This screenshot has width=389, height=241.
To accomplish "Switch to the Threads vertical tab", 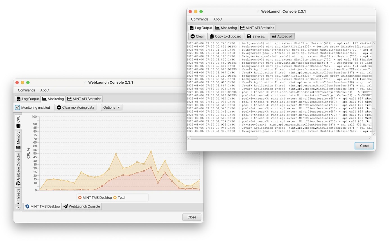I will click(18, 196).
